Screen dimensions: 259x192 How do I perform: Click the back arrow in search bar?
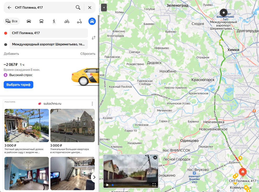(9, 8)
